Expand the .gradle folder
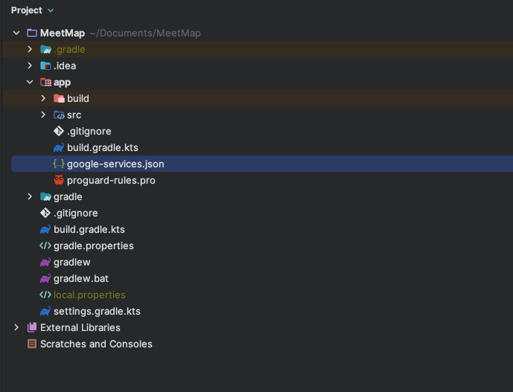The height and width of the screenshot is (392, 513). tap(30, 49)
